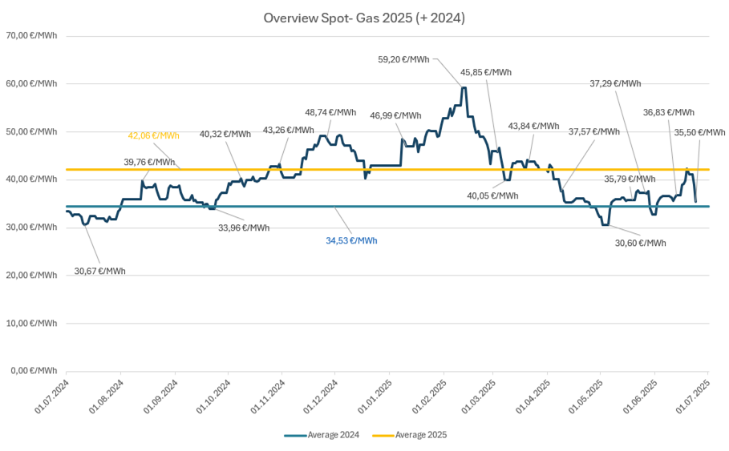
Task: Select the 30,60 €/MWh low point label
Action: click(x=641, y=243)
